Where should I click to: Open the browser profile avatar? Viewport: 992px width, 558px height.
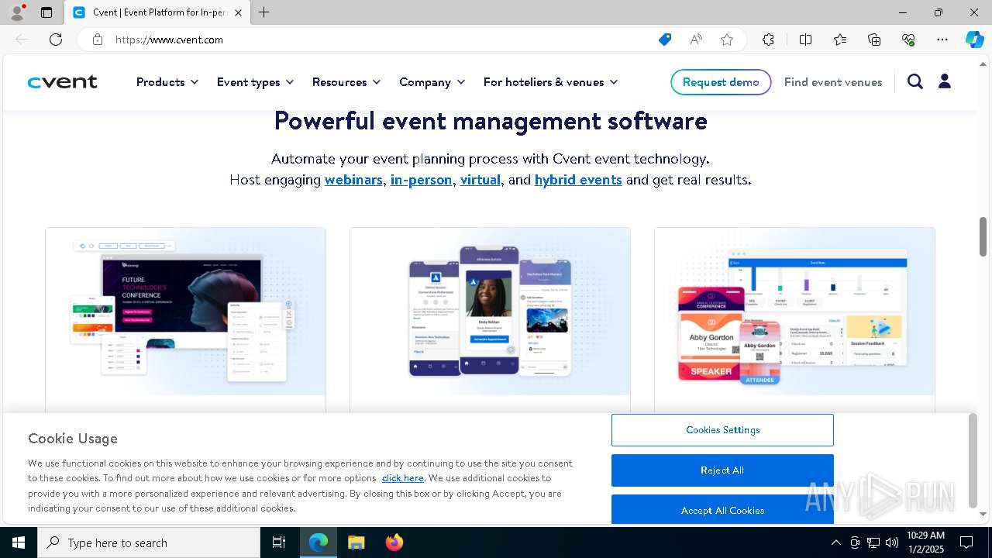pyautogui.click(x=16, y=12)
